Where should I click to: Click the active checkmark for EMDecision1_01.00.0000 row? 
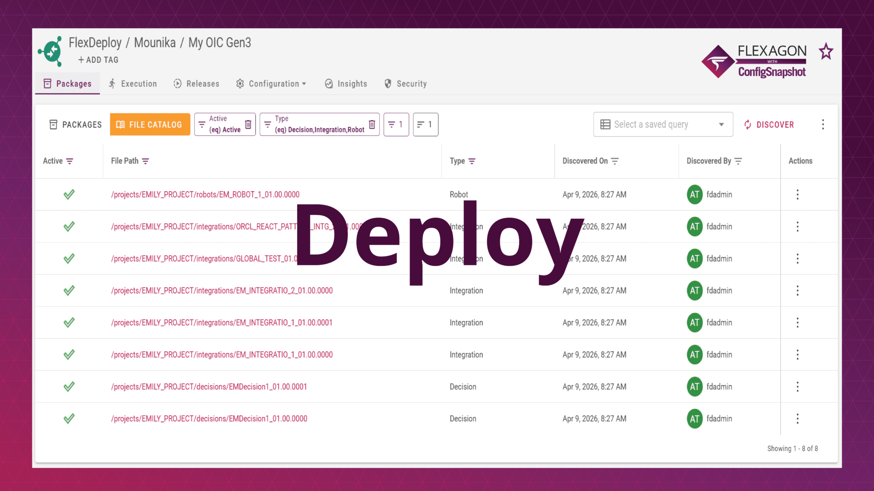pyautogui.click(x=69, y=419)
